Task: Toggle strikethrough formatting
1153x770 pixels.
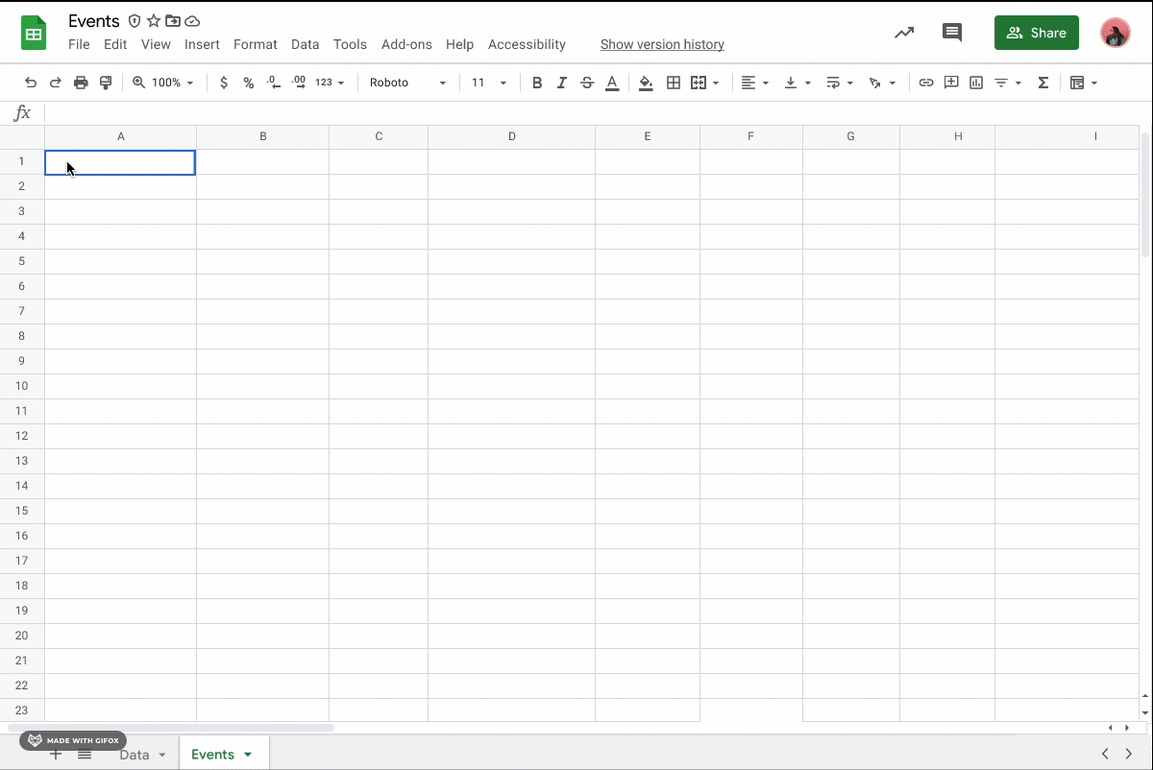Action: (587, 83)
